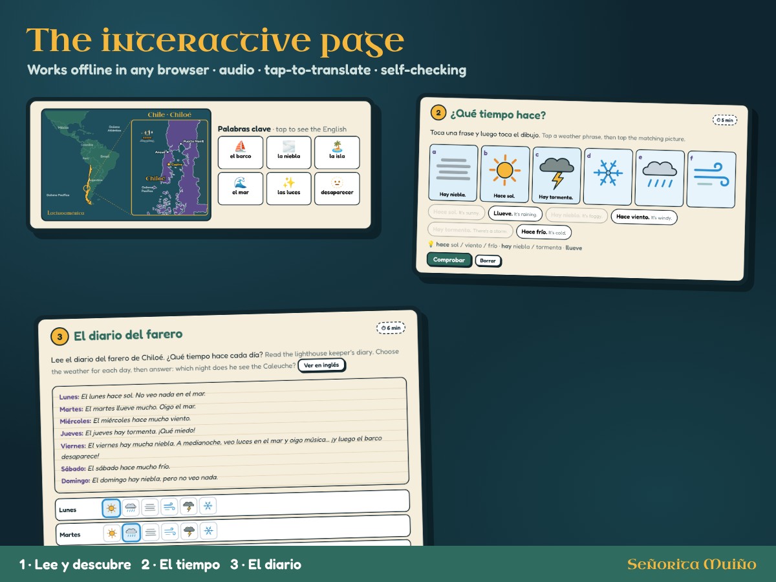Image resolution: width=776 pixels, height=582 pixels.
Task: Tap weather card c with thunderstorm cloud
Action: coord(556,176)
